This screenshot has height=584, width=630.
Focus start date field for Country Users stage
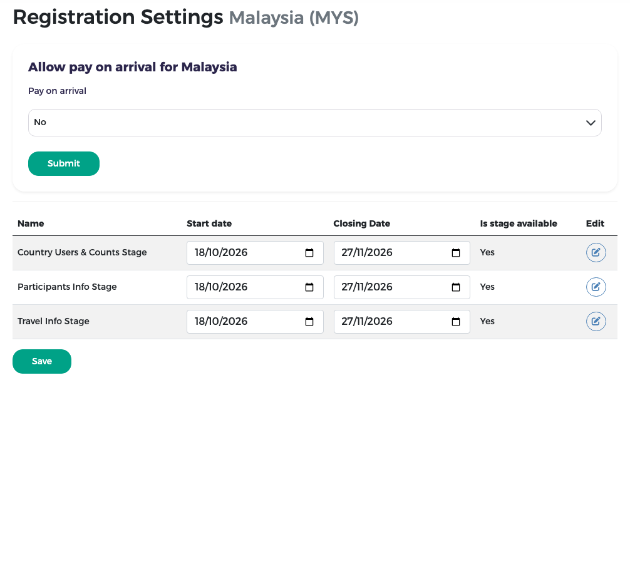click(x=255, y=253)
